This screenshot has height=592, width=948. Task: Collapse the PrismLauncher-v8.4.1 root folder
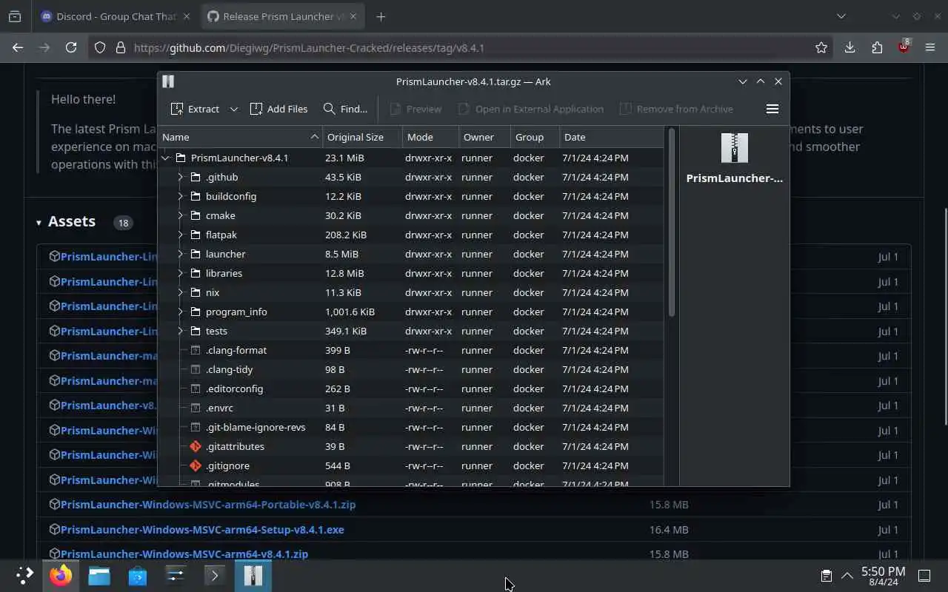click(x=166, y=158)
